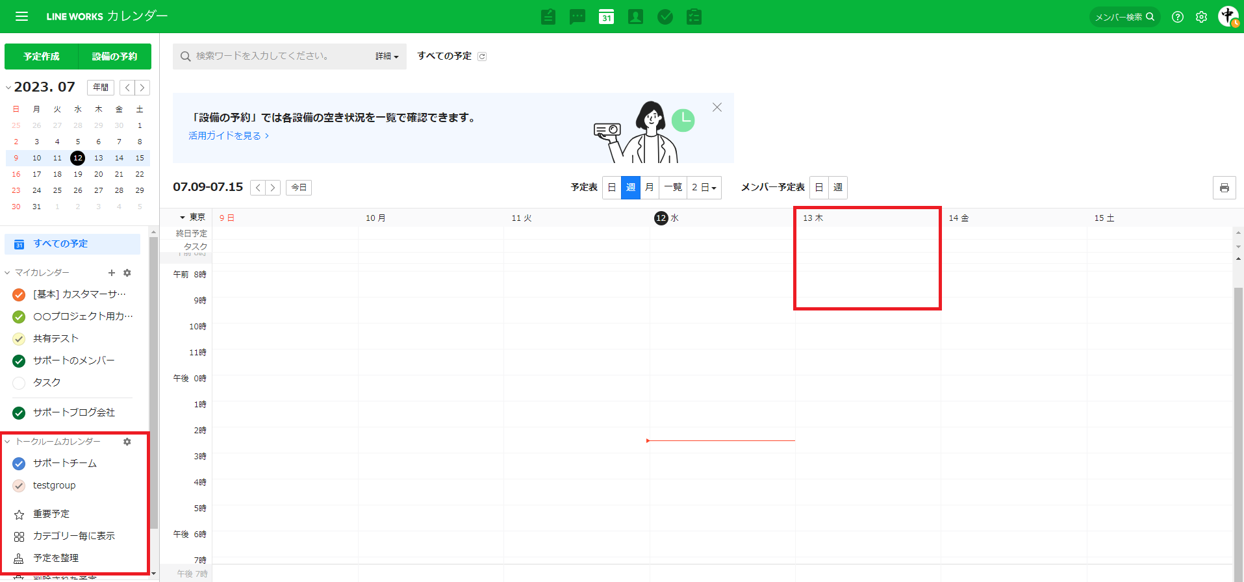Uncheck the 共有テスト calendar

19,339
